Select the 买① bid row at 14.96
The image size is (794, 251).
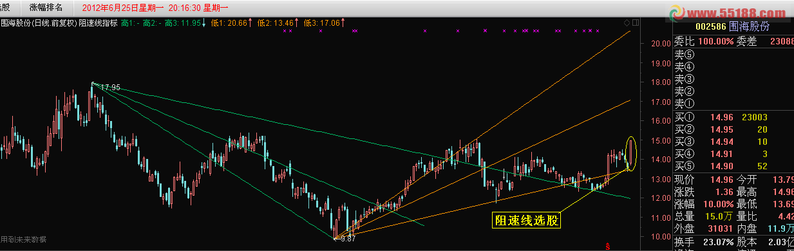tap(733, 118)
